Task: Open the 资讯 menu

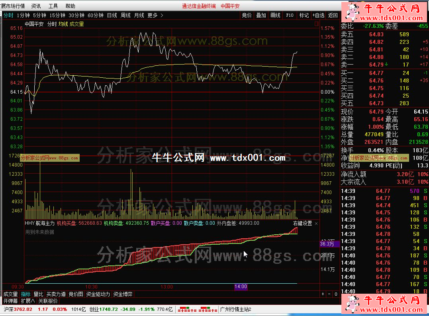Action: coord(36,6)
